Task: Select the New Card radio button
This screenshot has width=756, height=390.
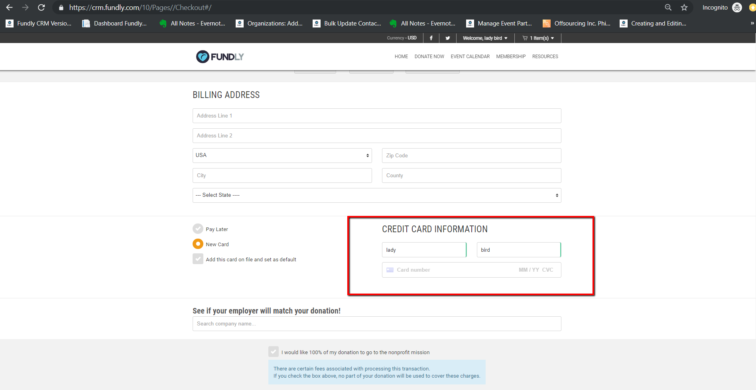Action: pyautogui.click(x=198, y=244)
